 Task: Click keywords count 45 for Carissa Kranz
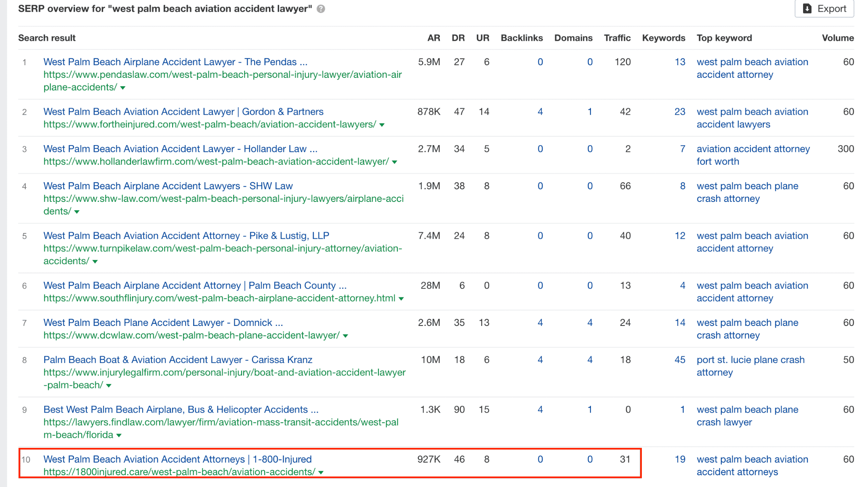pyautogui.click(x=680, y=360)
